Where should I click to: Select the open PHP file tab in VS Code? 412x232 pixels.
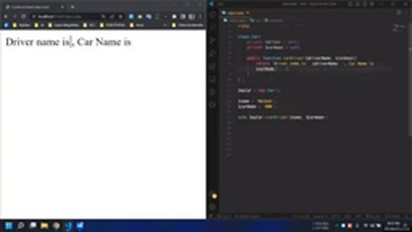(x=236, y=13)
